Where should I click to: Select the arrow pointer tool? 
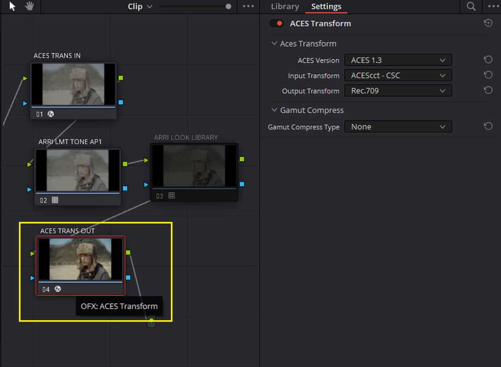point(12,6)
